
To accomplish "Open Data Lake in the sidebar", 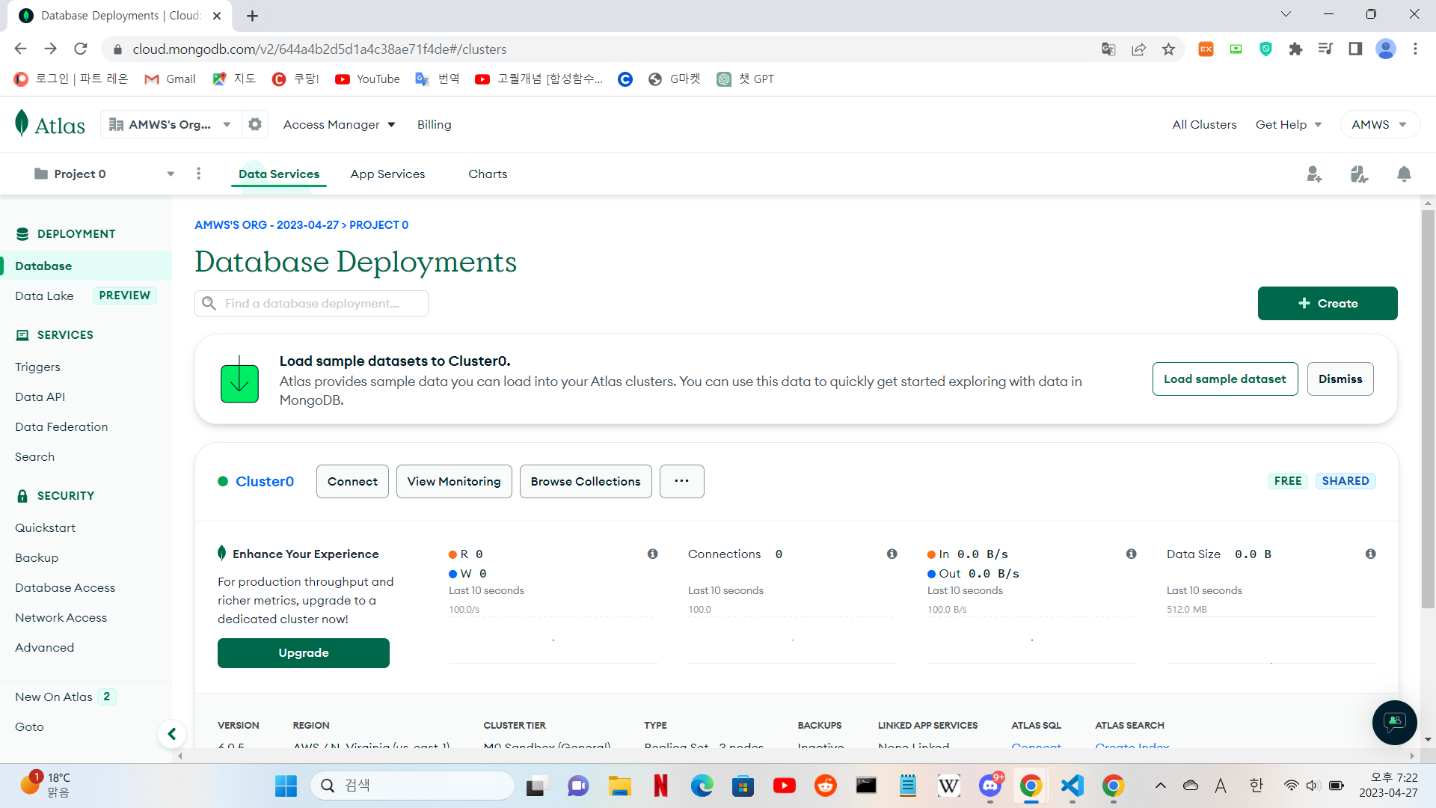I will coord(44,296).
